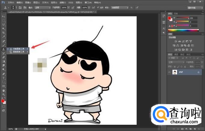Open the 视图(V) menu
Viewport: 205px width, 131px height.
[79, 2]
